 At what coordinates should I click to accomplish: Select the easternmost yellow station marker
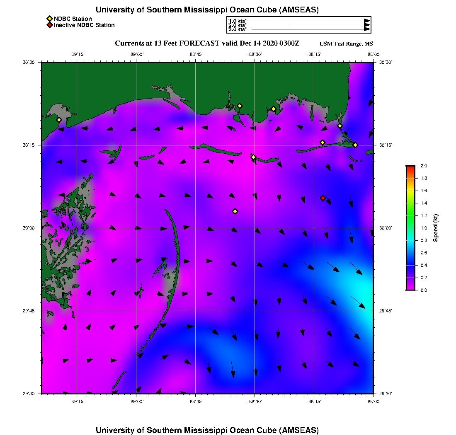coord(355,145)
